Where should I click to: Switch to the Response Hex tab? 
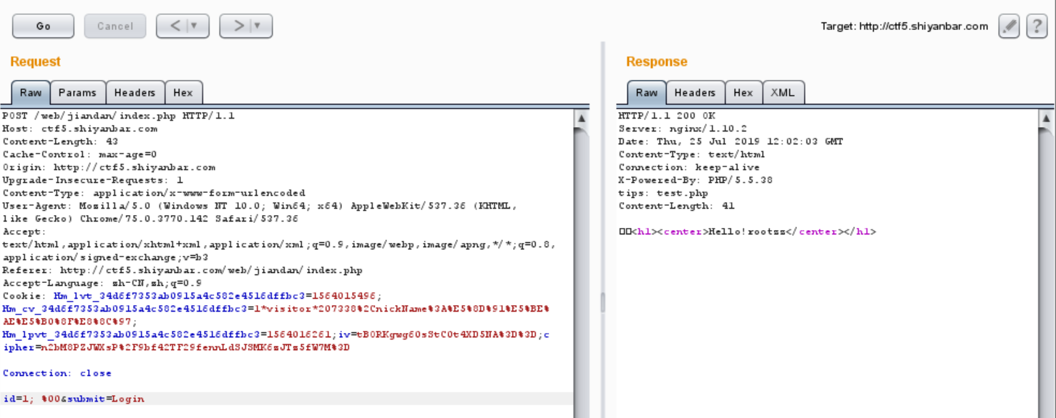click(x=743, y=93)
